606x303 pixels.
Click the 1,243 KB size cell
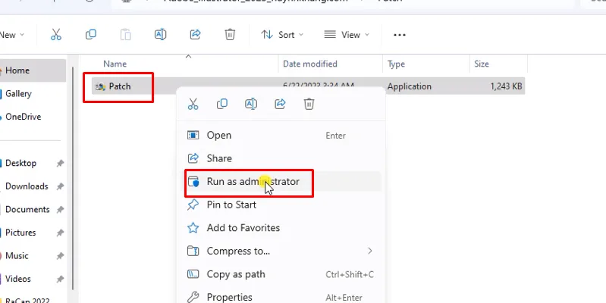[507, 86]
